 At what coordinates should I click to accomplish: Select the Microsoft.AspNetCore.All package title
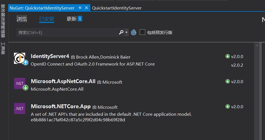tap(63, 81)
